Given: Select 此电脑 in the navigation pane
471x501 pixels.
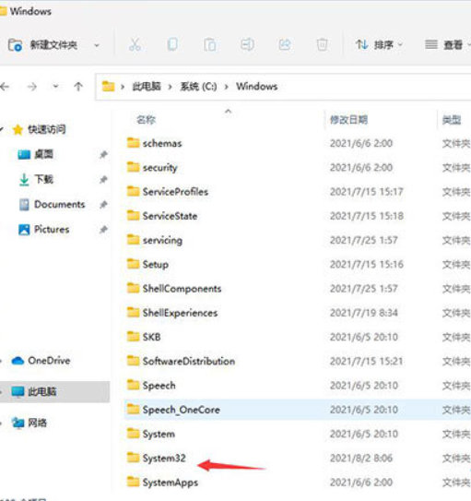Looking at the screenshot, I should 42,392.
